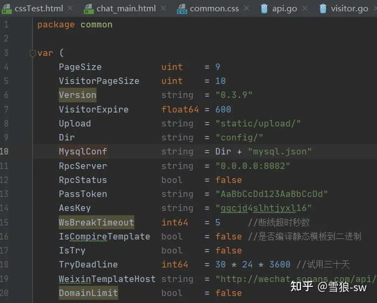Switch to the chat_main.html tab
Screen dimensions: 377x303
point(126,9)
